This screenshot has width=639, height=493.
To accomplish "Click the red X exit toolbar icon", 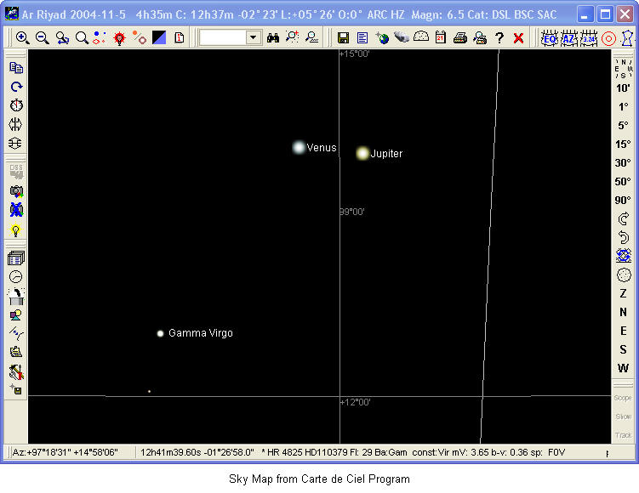I will (x=518, y=38).
